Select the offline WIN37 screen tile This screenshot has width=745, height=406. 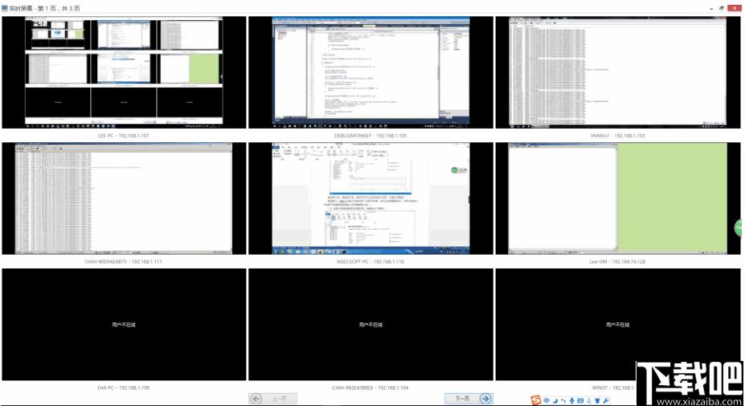pyautogui.click(x=618, y=324)
